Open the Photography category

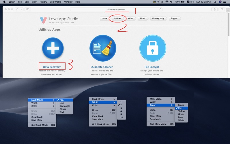(x=158, y=18)
